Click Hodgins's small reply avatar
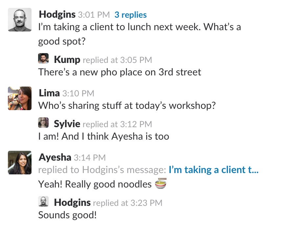289x236 pixels. pyautogui.click(x=44, y=201)
